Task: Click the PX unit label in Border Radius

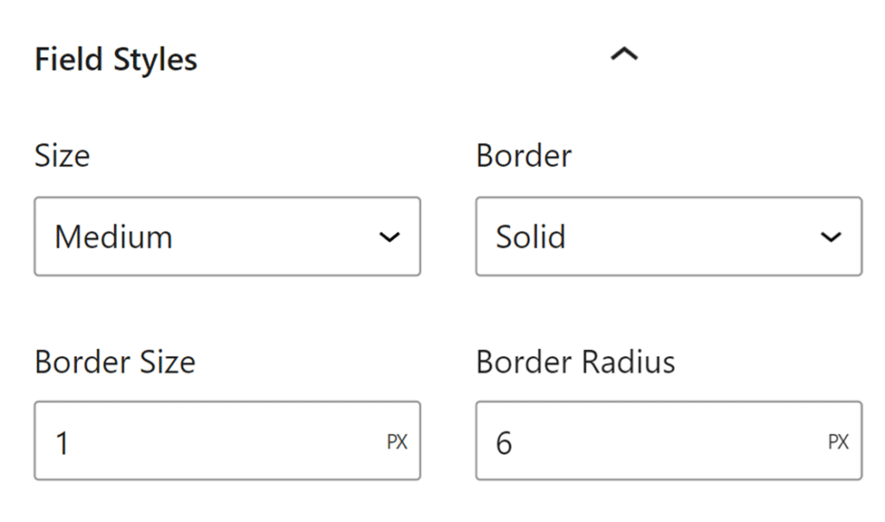Action: (836, 441)
